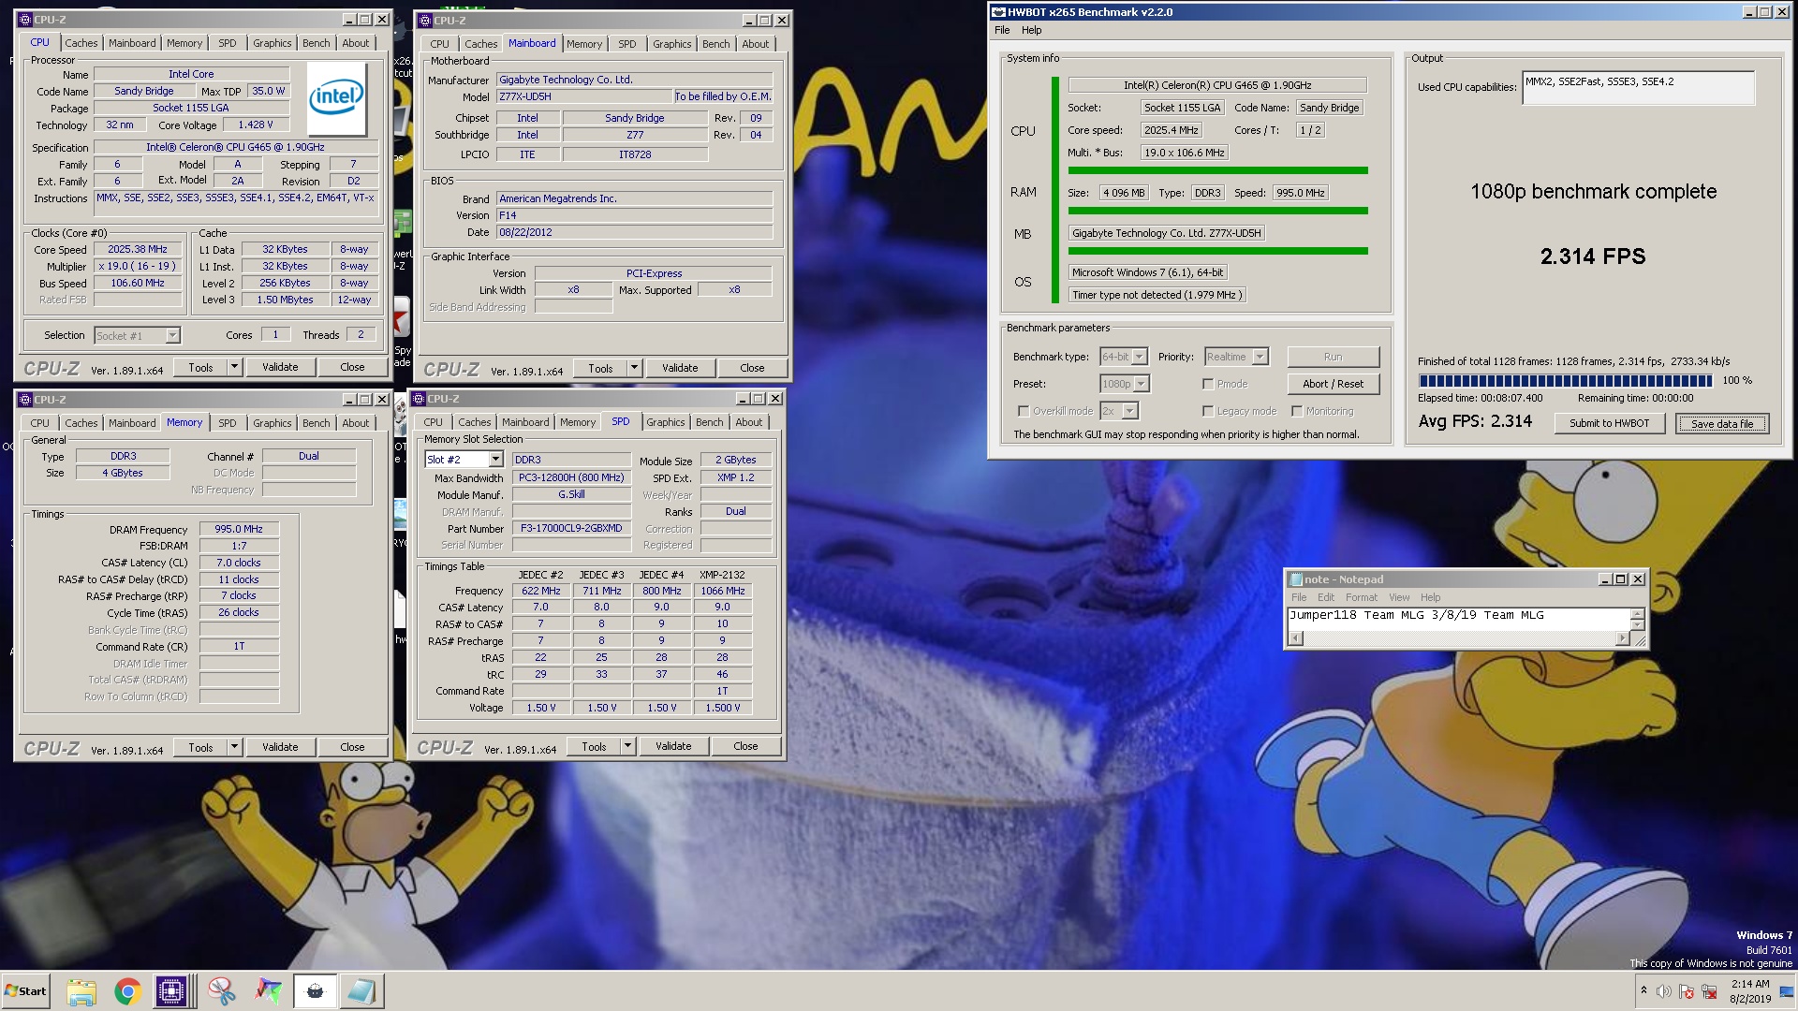Click the title bar icon of the CPU-Z SPD window
The image size is (1798, 1011).
pyautogui.click(x=418, y=399)
